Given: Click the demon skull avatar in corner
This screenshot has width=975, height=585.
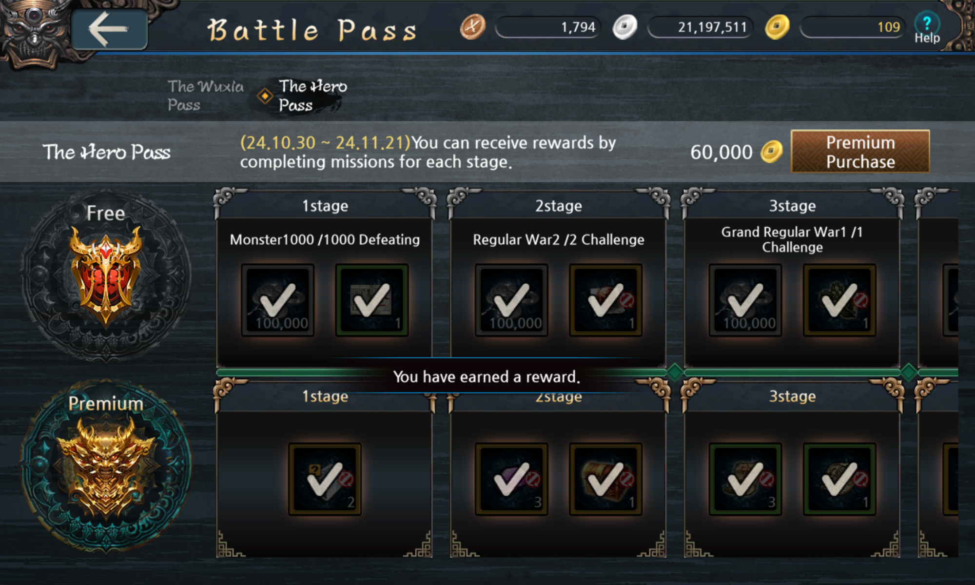Looking at the screenshot, I should [33, 29].
